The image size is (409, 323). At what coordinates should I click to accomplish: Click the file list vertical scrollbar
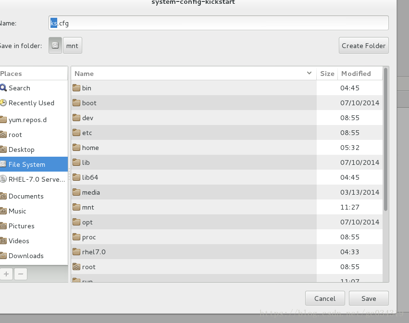[x=386, y=139]
